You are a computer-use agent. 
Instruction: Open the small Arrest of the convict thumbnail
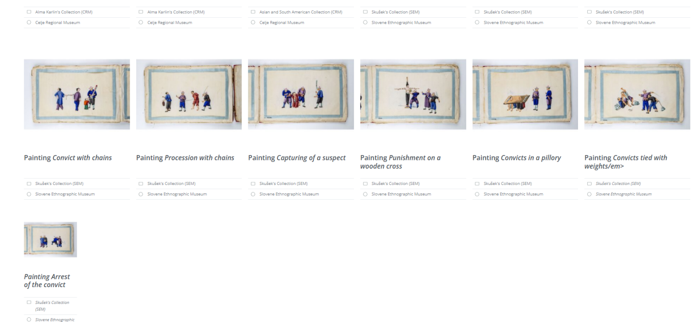point(50,239)
